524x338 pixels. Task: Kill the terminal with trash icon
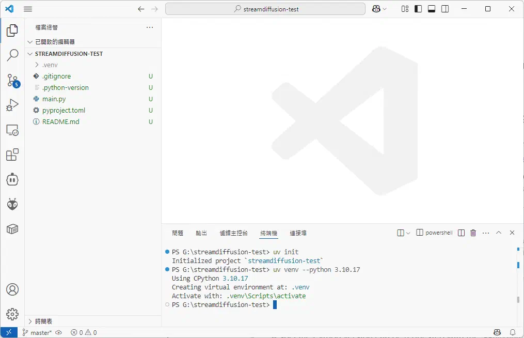coord(473,233)
